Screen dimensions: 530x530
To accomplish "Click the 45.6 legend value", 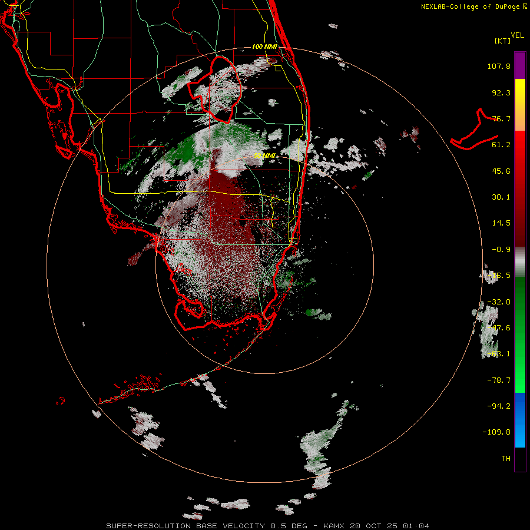I will [501, 171].
